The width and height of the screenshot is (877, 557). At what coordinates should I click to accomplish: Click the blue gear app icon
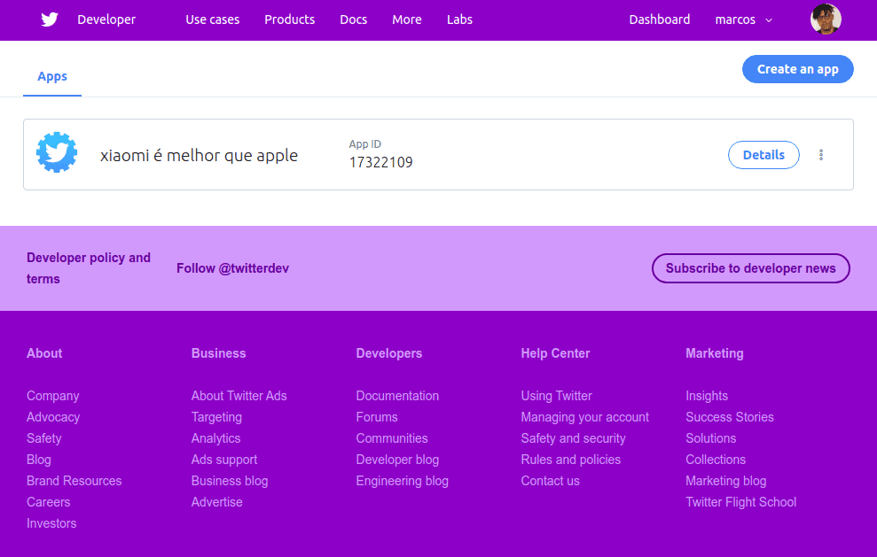(x=57, y=153)
